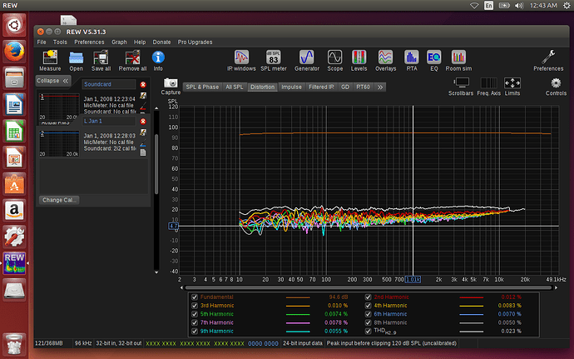Click the graph's horizontal frequency scrollbar

369,288
